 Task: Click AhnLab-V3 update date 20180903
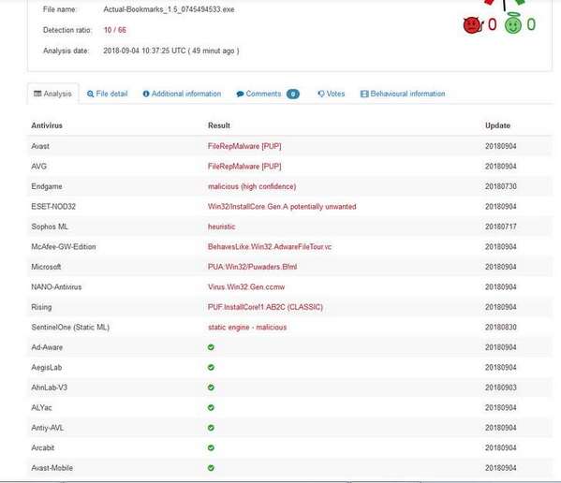[500, 388]
